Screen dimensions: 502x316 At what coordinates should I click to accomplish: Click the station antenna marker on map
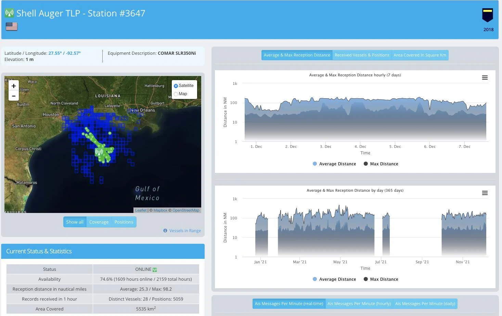(99, 152)
